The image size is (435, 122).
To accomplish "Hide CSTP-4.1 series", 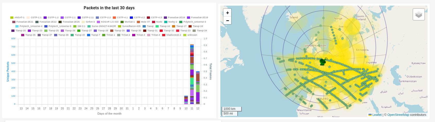I will click(120, 17).
